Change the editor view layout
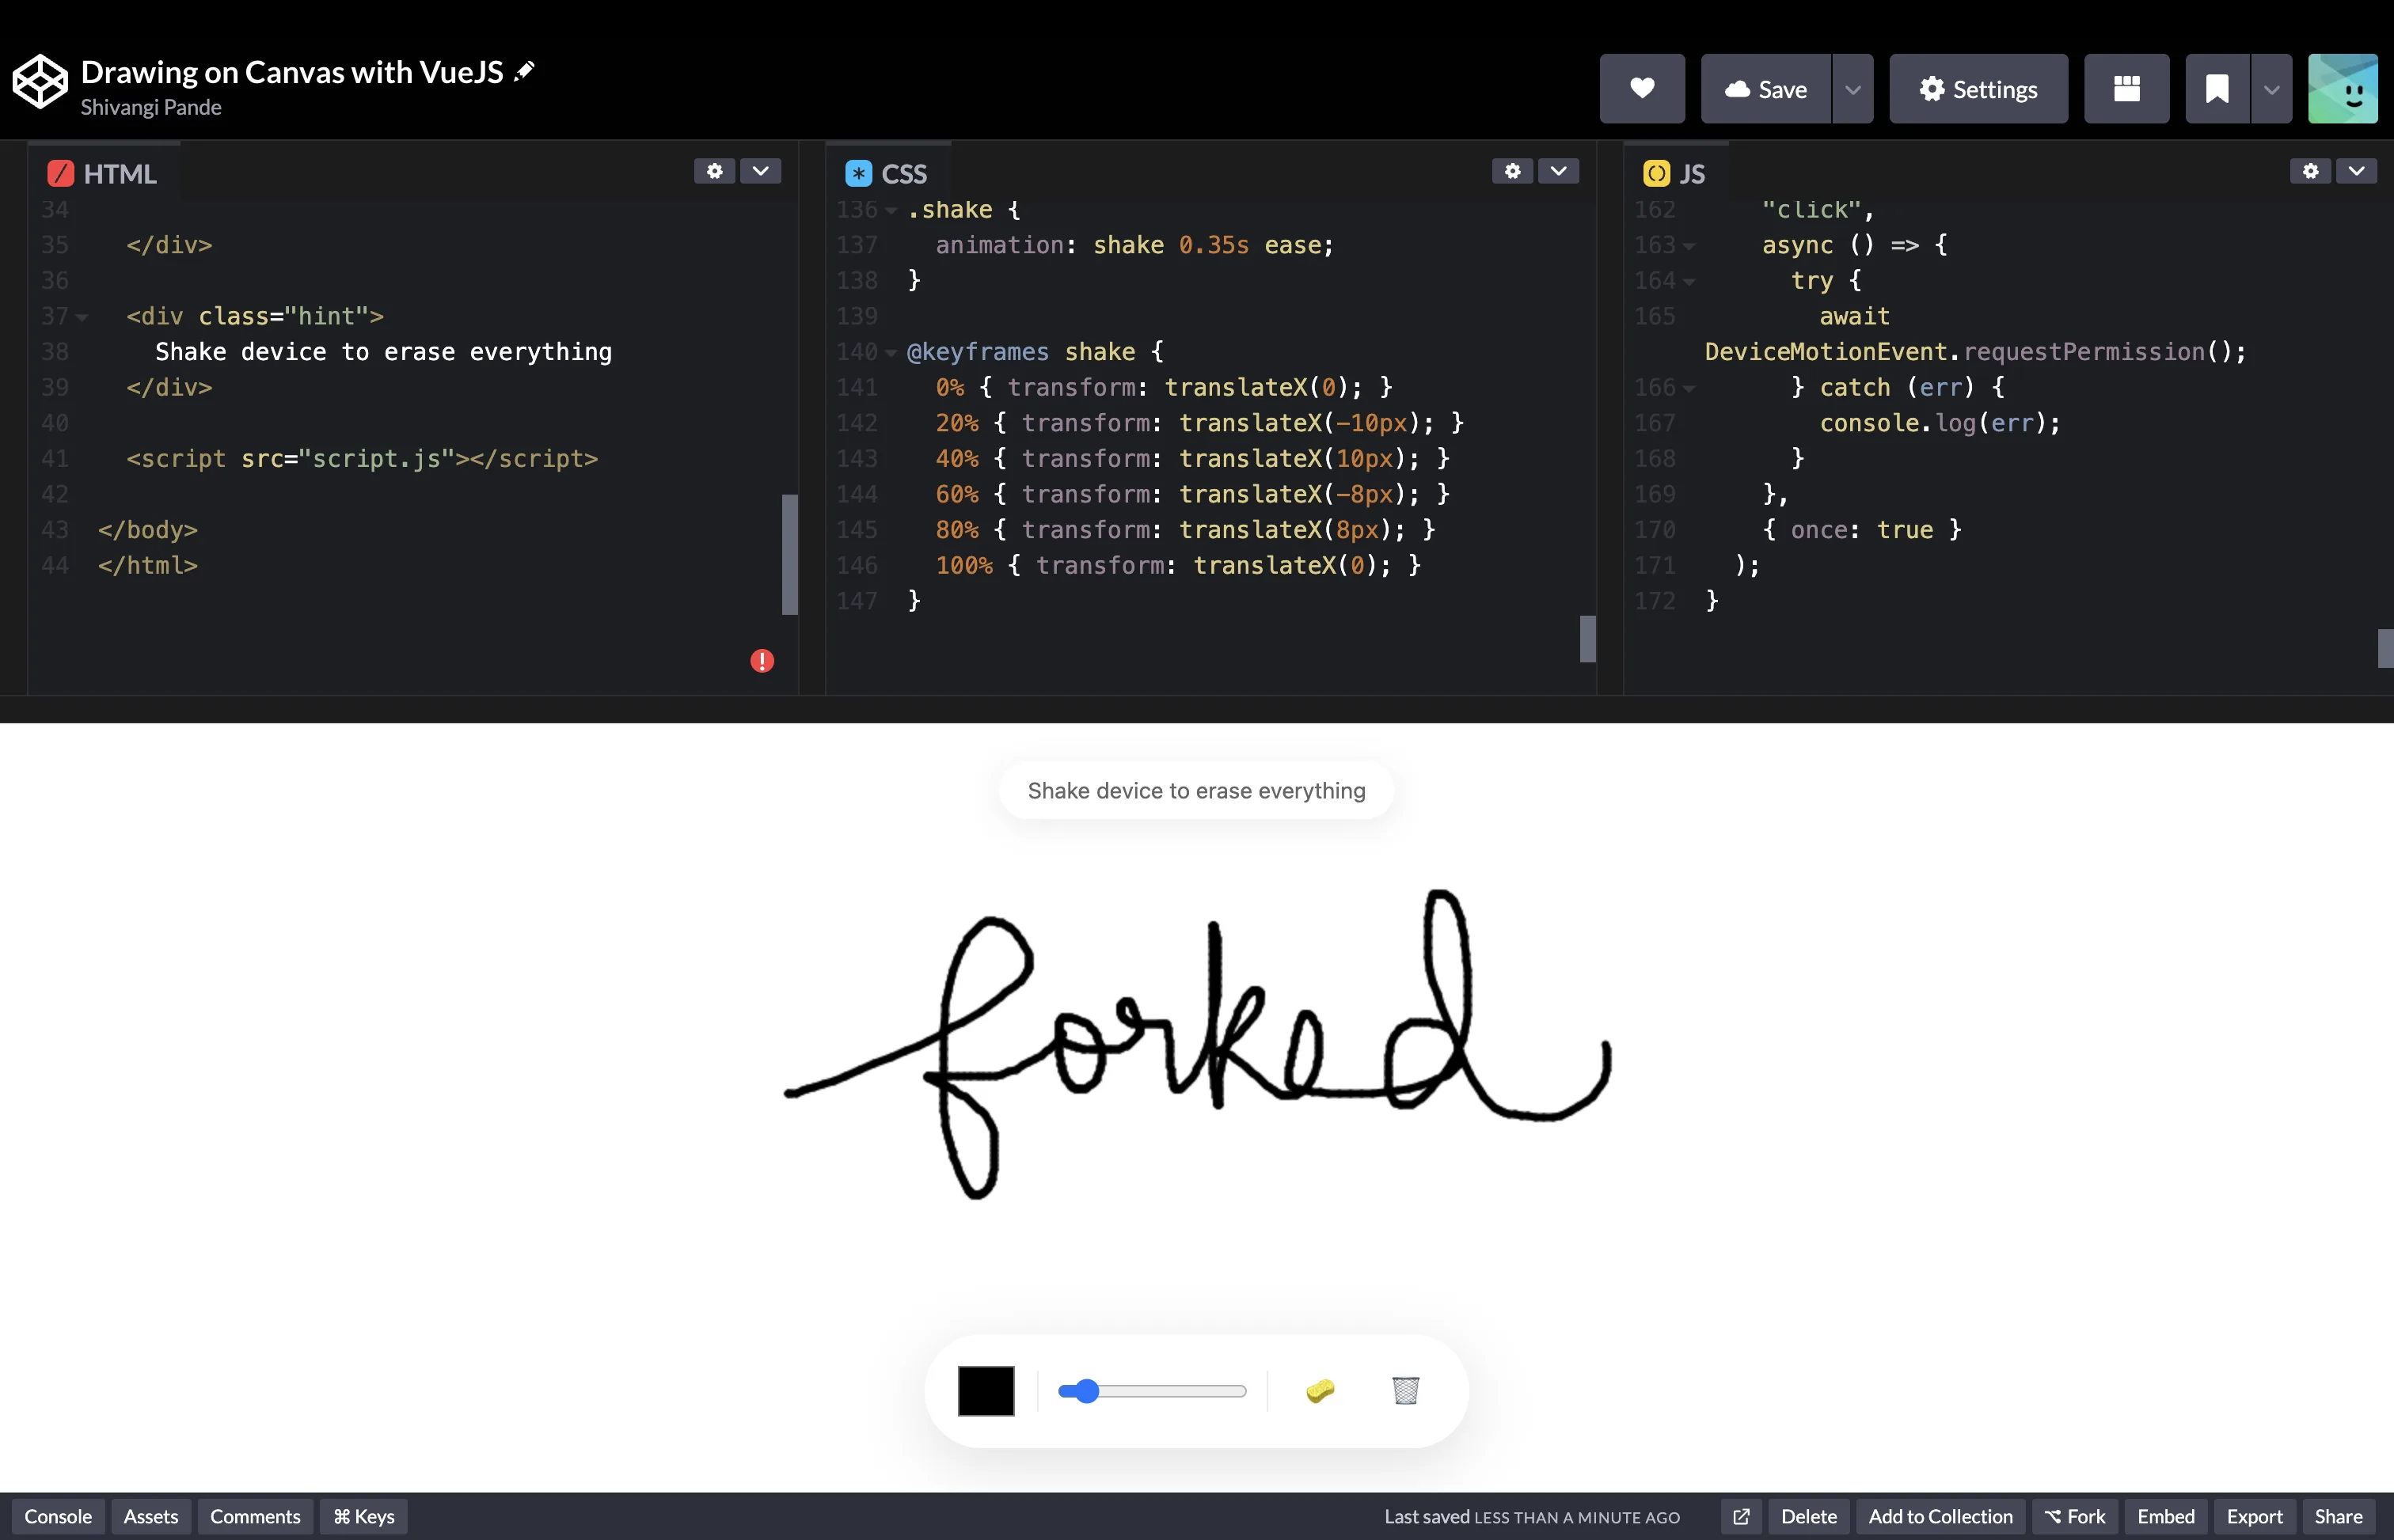The height and width of the screenshot is (1540, 2394). coord(2126,89)
